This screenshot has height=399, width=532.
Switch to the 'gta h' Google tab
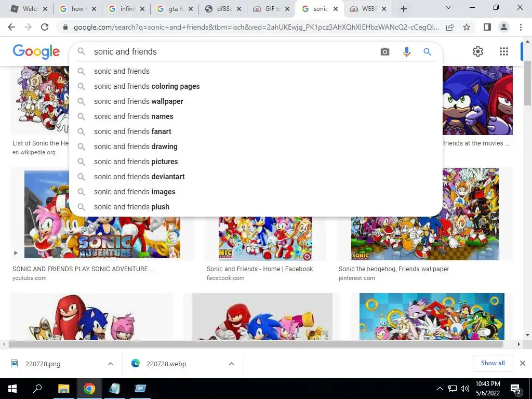175,9
